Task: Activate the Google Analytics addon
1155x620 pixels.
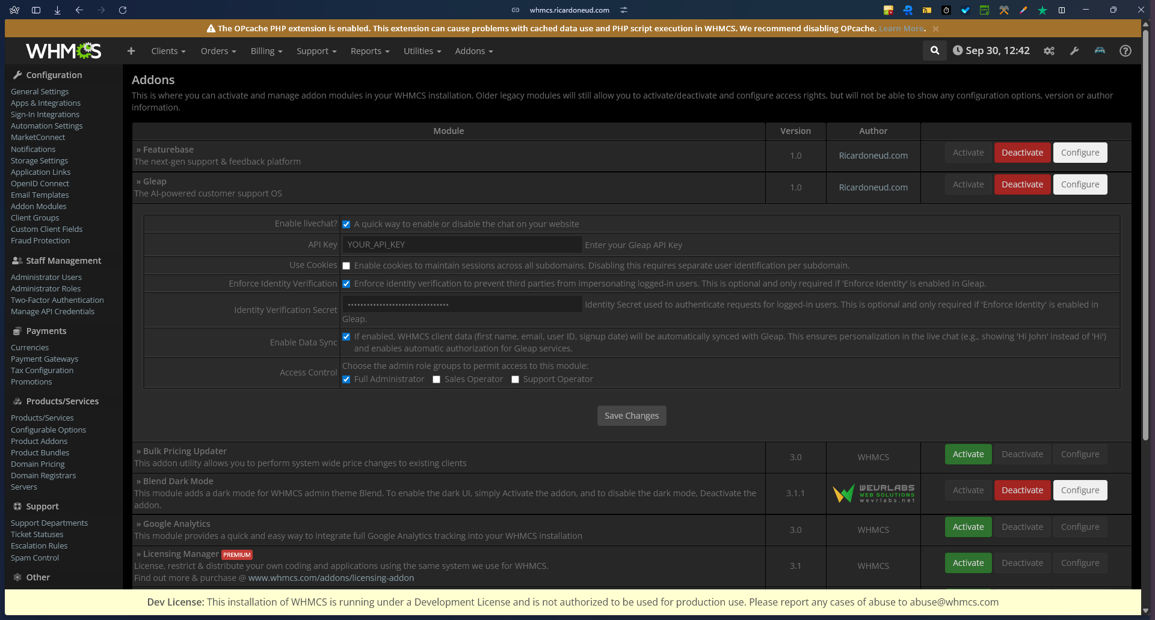Action: [x=968, y=527]
